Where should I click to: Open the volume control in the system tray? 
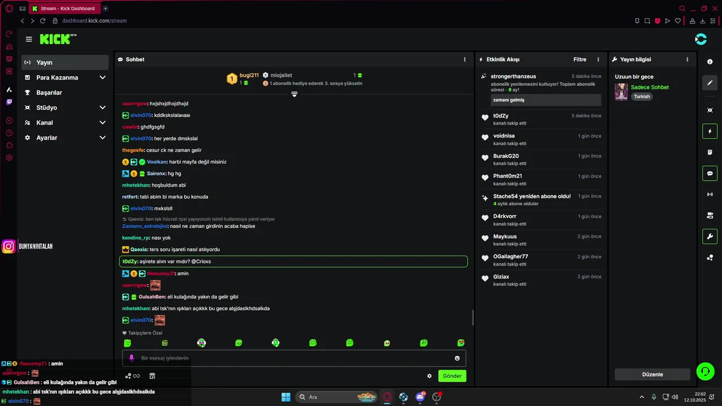coord(675,397)
